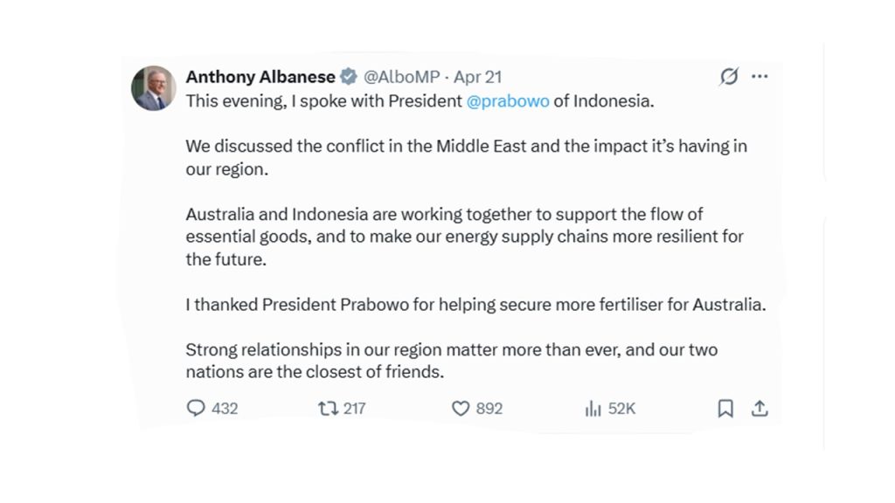Click the blue verified badge
The image size is (895, 503).
[x=349, y=77]
